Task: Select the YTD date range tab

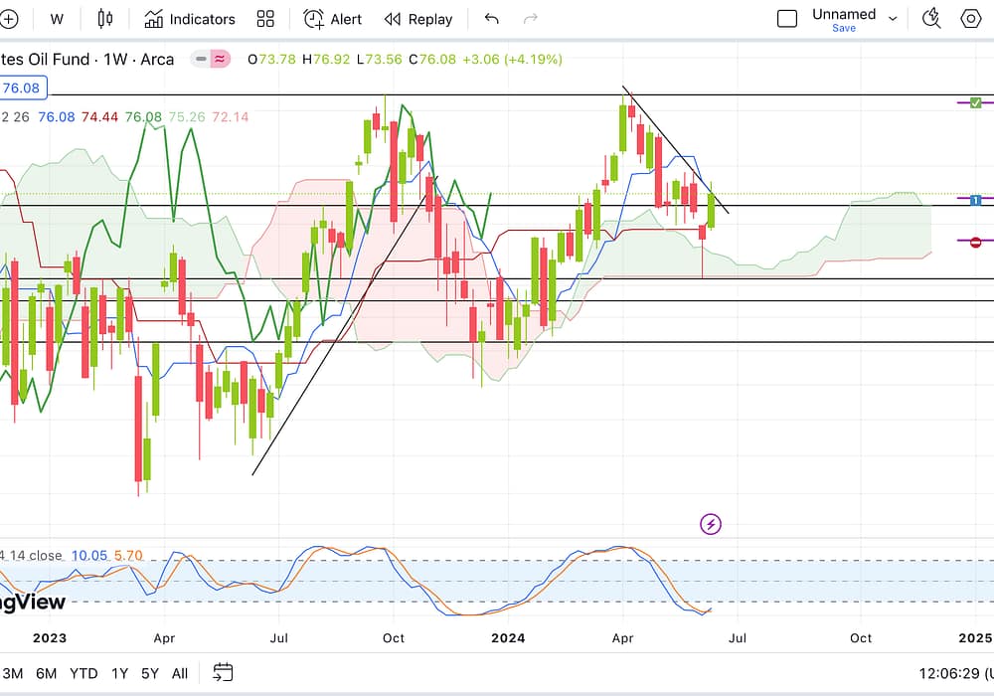Action: (83, 673)
